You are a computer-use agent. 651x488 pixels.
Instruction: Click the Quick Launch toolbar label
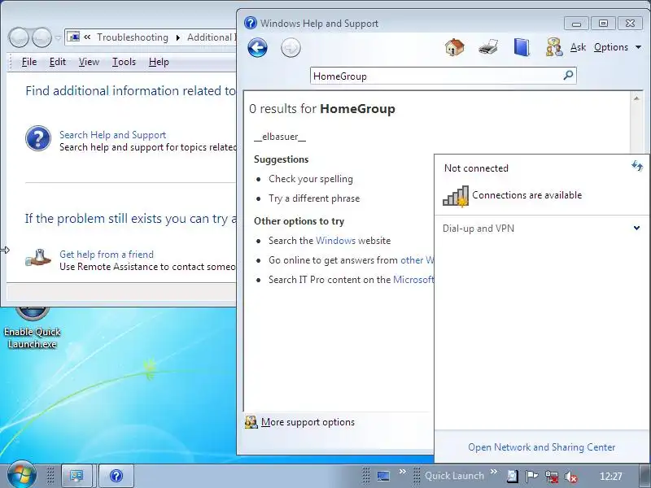point(454,476)
